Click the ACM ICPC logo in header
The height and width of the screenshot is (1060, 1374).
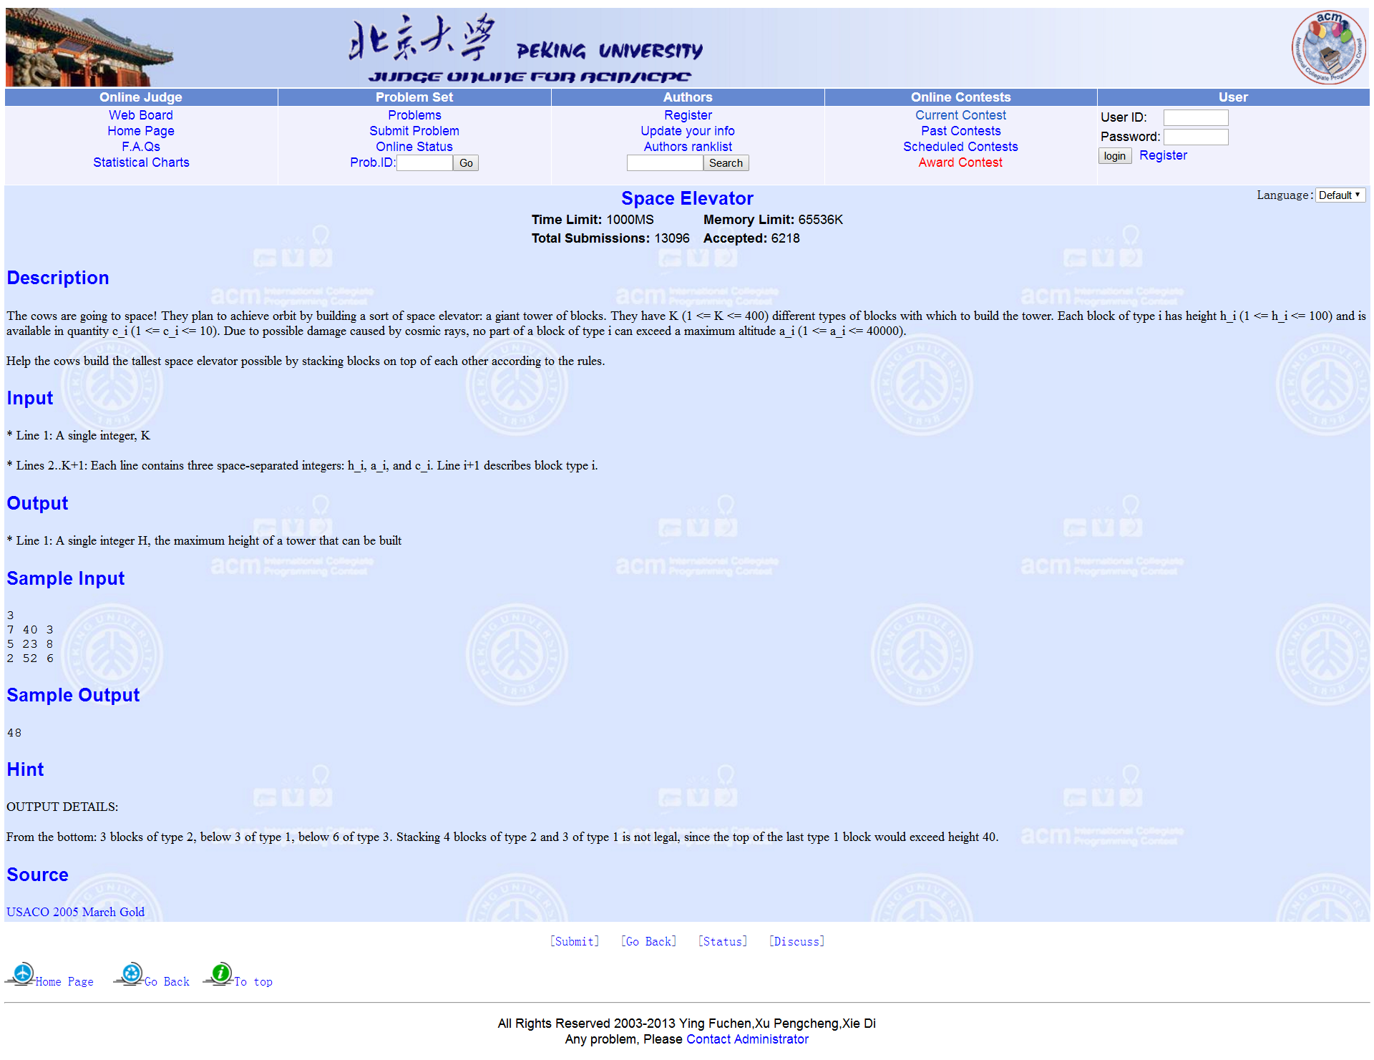(x=1329, y=47)
